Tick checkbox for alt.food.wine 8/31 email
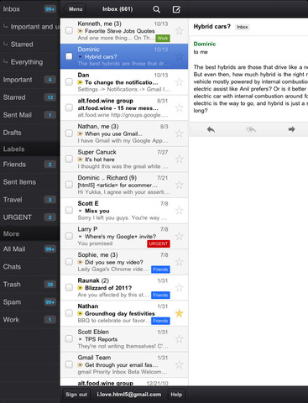 tap(69, 107)
